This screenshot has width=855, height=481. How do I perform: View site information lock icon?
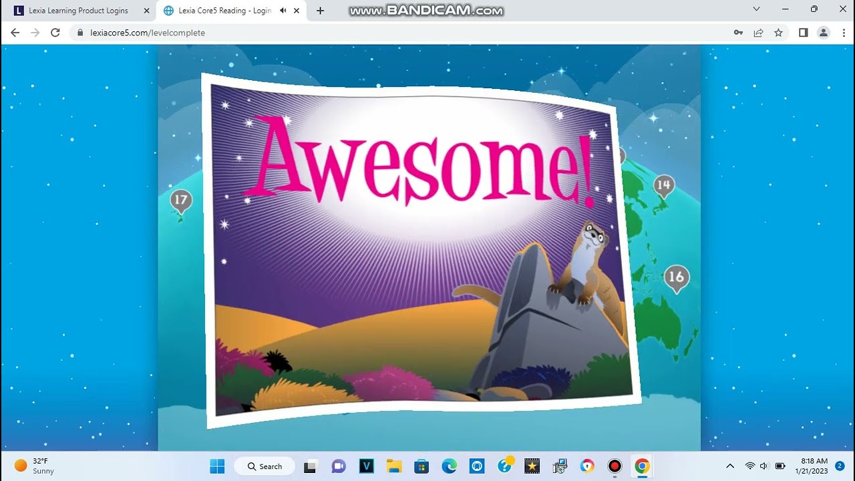tap(81, 33)
